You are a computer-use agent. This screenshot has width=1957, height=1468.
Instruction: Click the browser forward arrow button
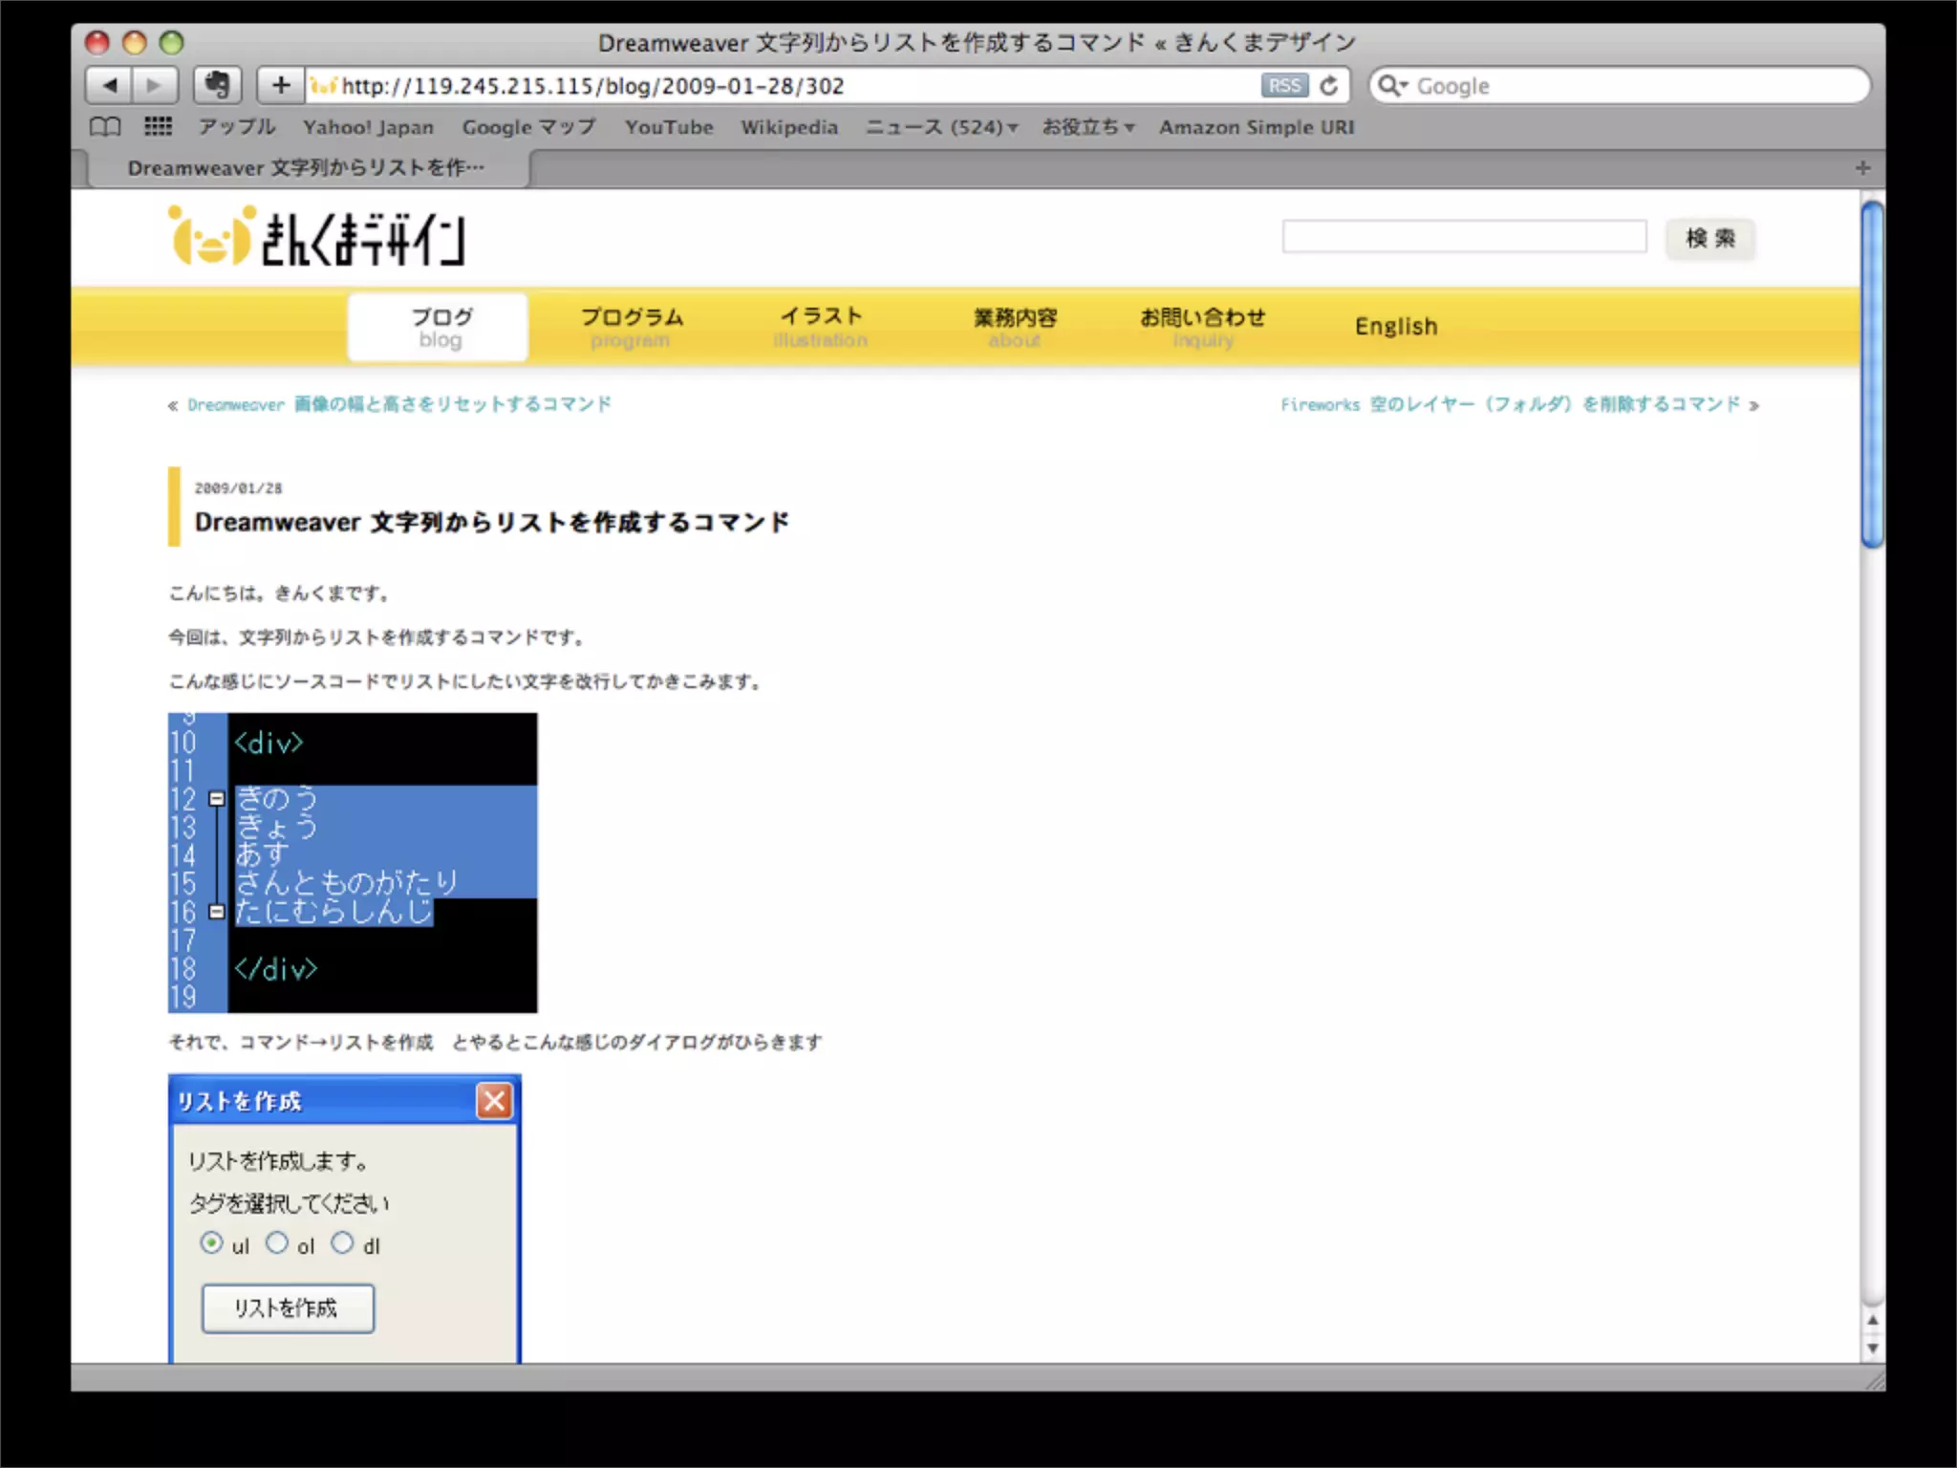(153, 86)
